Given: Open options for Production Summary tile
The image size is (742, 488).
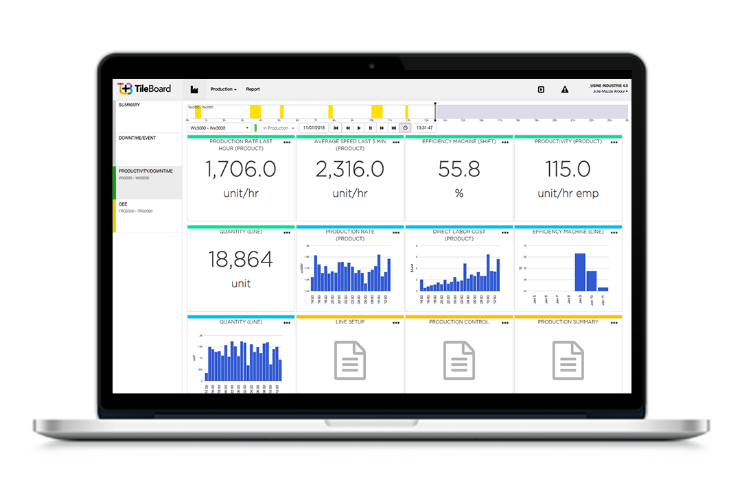Looking at the screenshot, I should [614, 323].
